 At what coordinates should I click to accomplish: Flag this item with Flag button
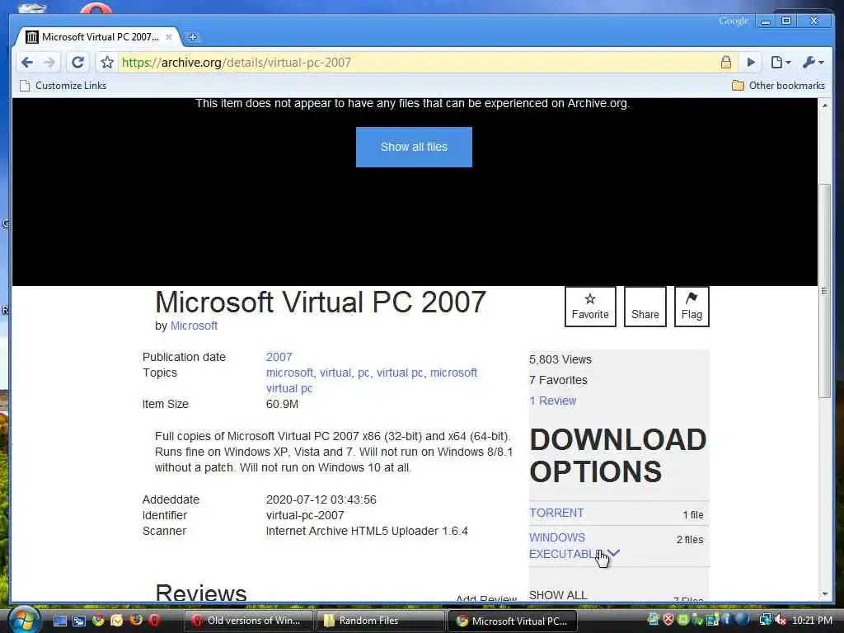(692, 307)
